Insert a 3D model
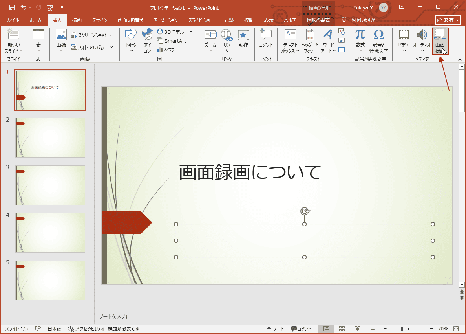 click(170, 31)
